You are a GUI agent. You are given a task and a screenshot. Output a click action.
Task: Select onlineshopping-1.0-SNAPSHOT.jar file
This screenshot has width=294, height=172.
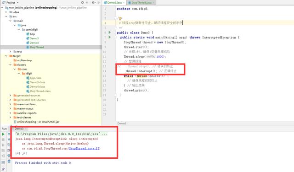tap(36, 122)
